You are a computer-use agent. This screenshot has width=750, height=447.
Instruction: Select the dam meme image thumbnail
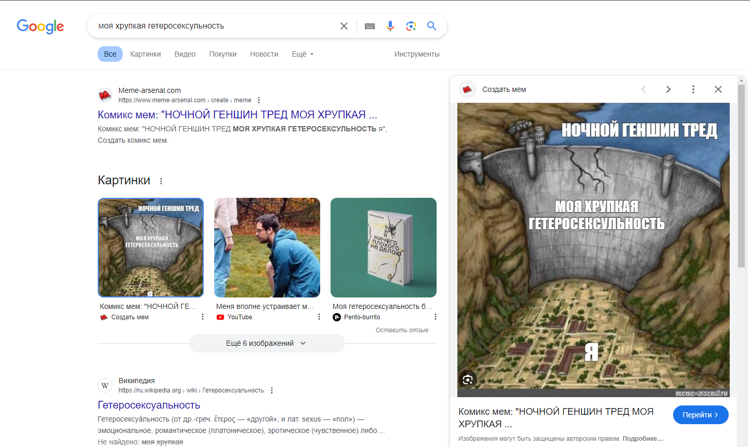(x=151, y=248)
